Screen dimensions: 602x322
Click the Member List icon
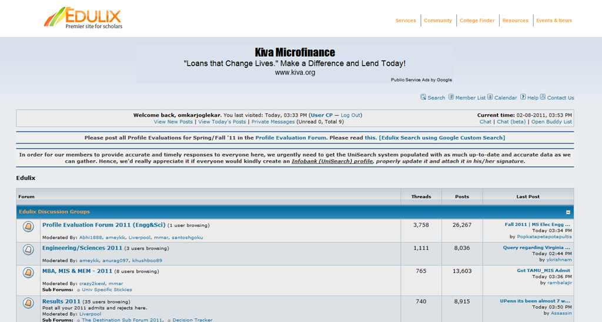point(451,97)
